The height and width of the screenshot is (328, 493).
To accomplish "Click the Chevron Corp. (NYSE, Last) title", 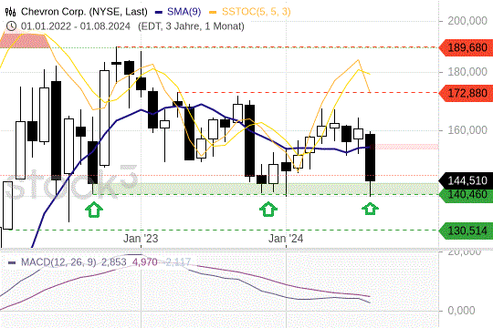I will pos(84,12).
